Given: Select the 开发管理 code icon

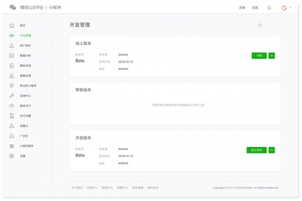Looking at the screenshot, I should coord(12,36).
